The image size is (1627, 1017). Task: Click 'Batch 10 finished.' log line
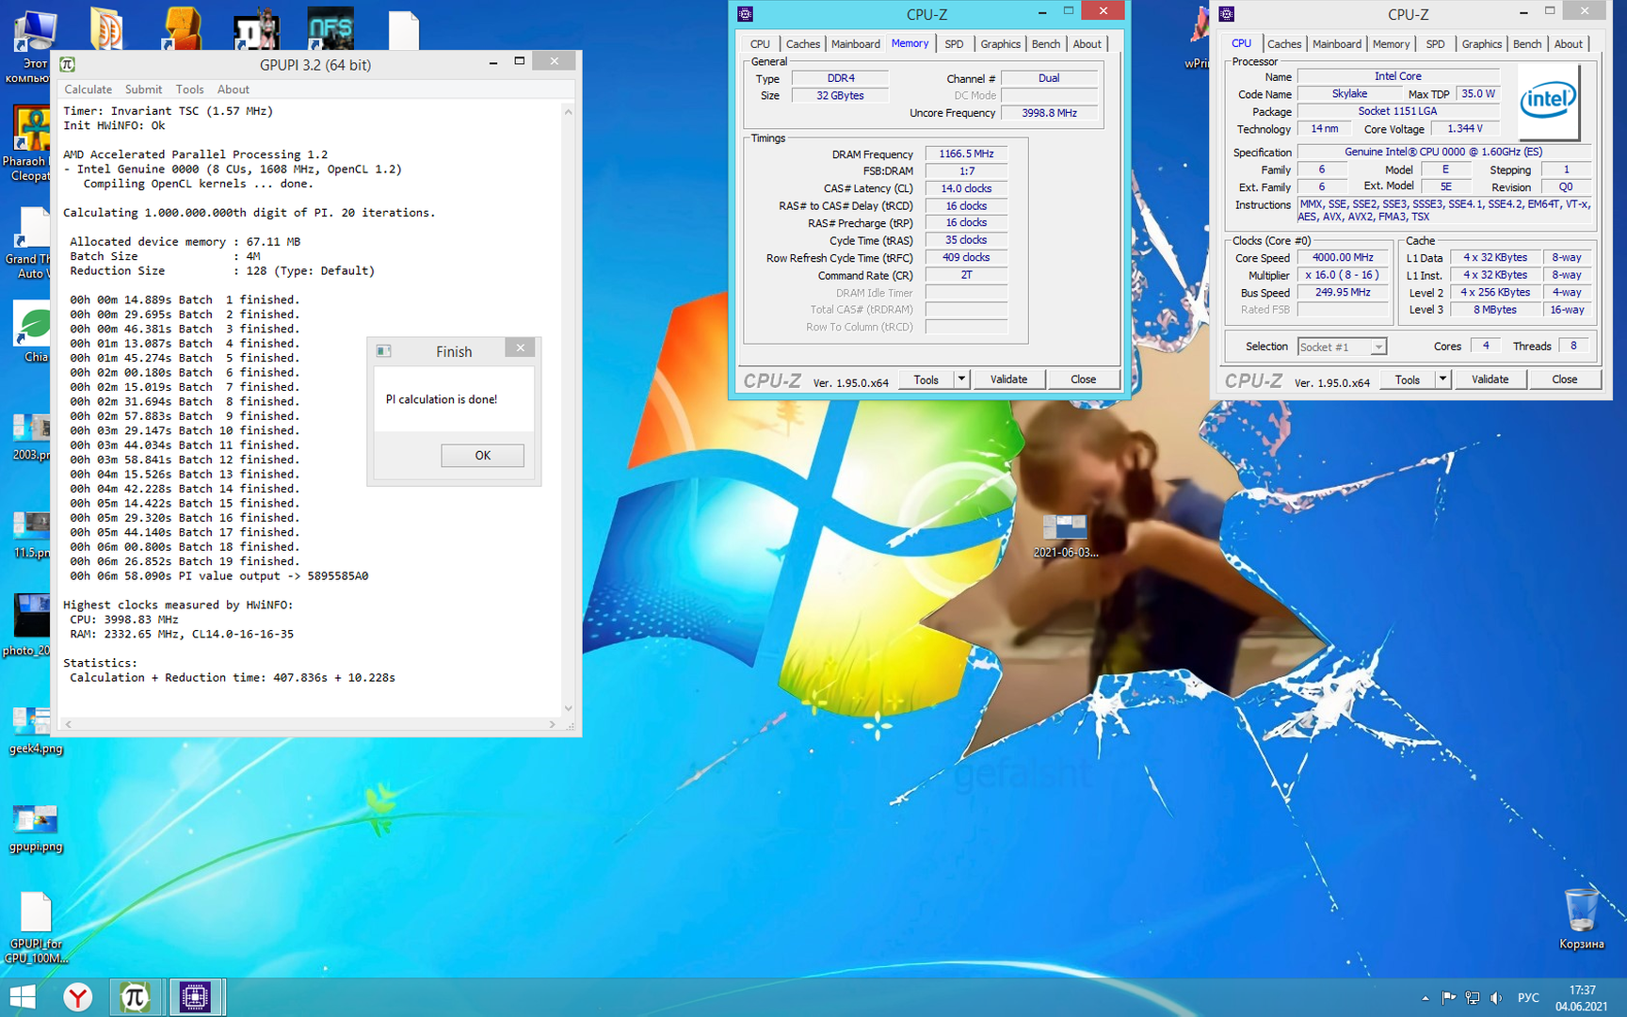184,430
